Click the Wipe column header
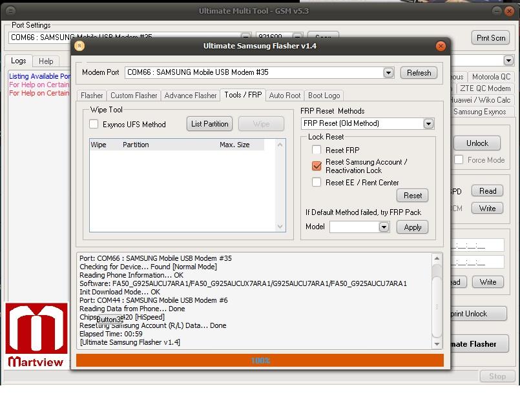Image resolution: width=520 pixels, height=399 pixels. coord(98,145)
